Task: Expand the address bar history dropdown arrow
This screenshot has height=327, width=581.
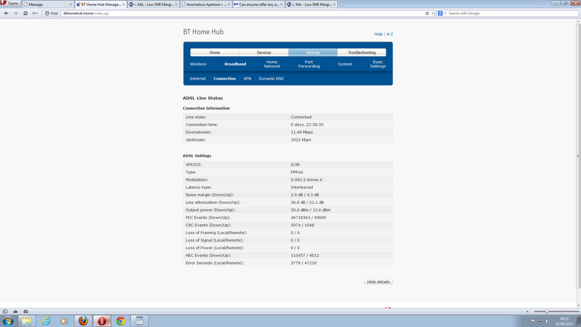Action: 433,13
